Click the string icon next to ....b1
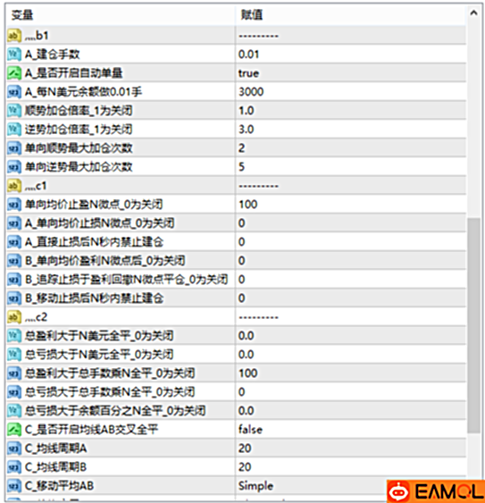Screen dimensions: 485x503 pos(14,35)
